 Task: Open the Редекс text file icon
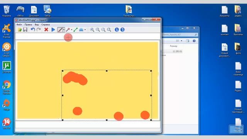pos(238,86)
